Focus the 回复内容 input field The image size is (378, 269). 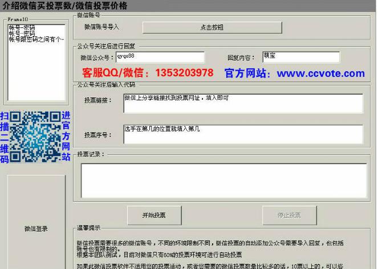tap(301, 57)
